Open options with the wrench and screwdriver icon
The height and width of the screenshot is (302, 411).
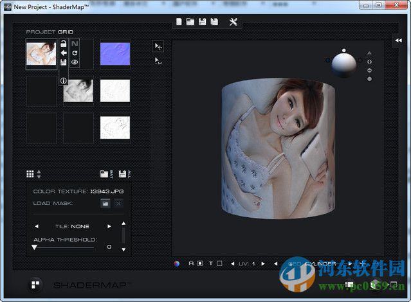click(233, 22)
